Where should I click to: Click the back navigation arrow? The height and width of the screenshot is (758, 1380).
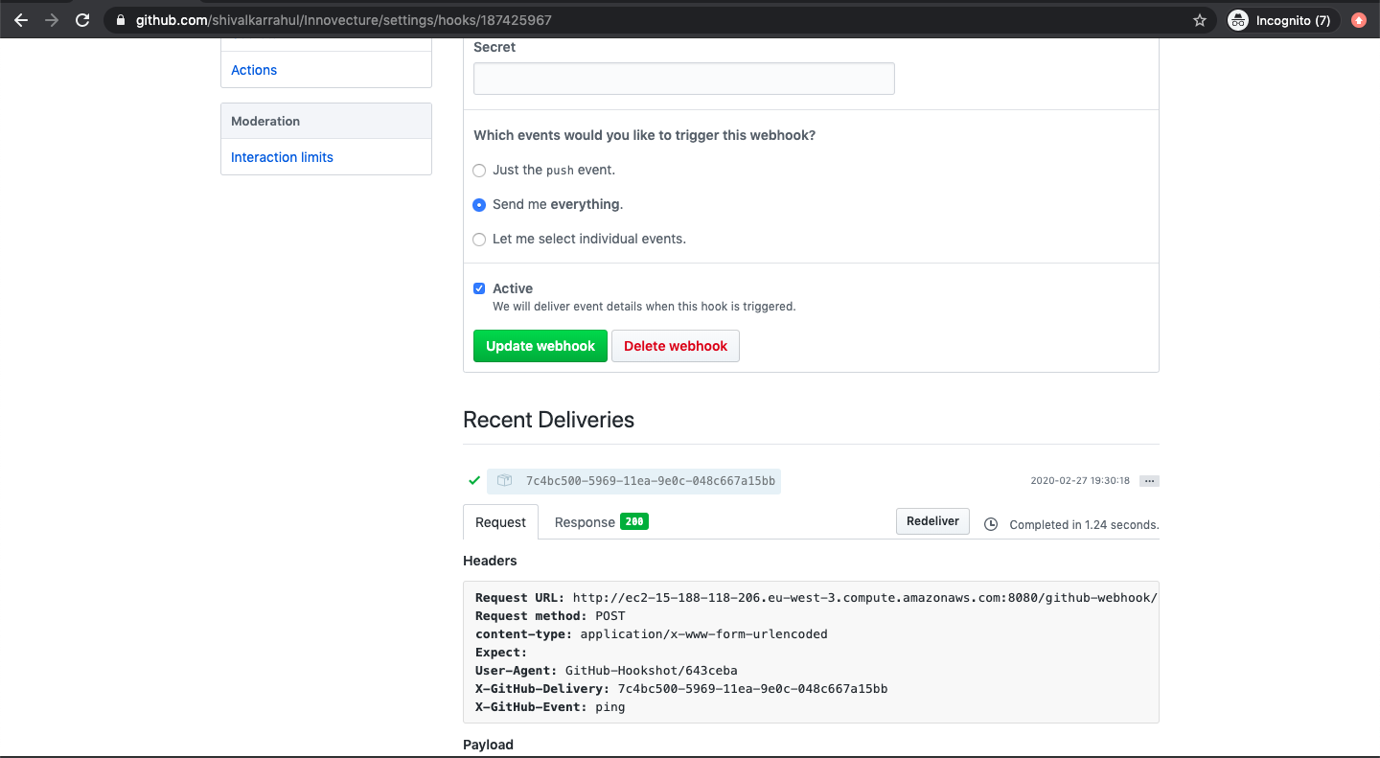(x=20, y=17)
